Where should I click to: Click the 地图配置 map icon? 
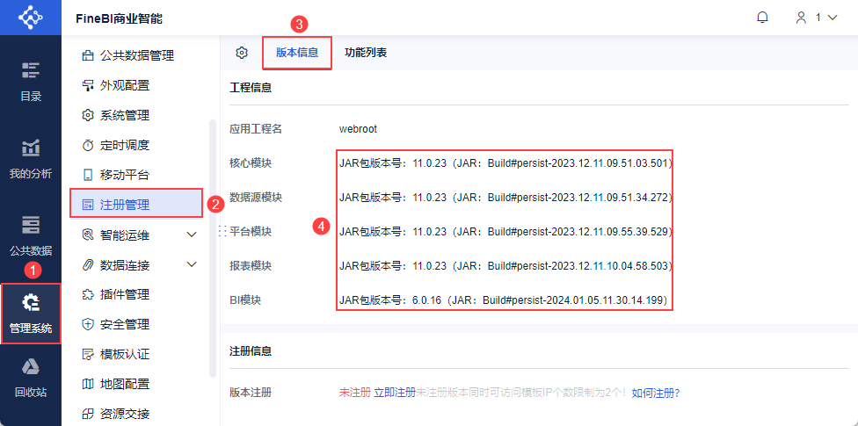pyautogui.click(x=88, y=384)
